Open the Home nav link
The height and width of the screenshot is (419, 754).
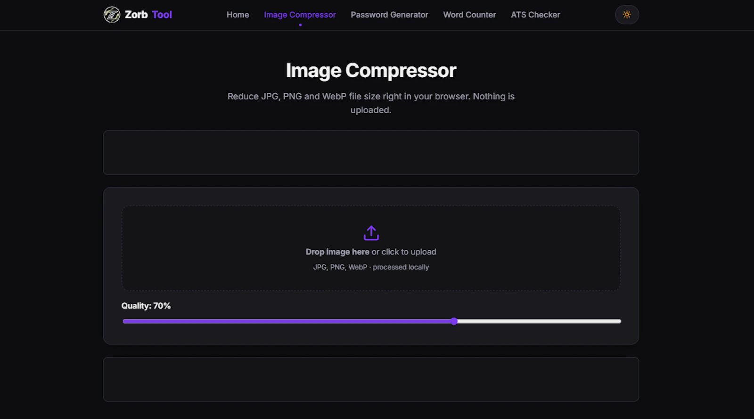238,15
